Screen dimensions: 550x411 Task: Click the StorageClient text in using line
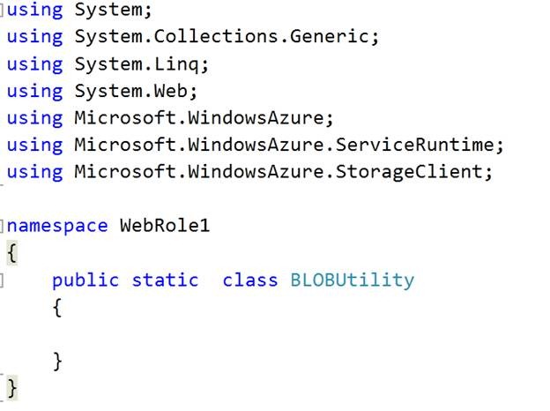pos(409,171)
